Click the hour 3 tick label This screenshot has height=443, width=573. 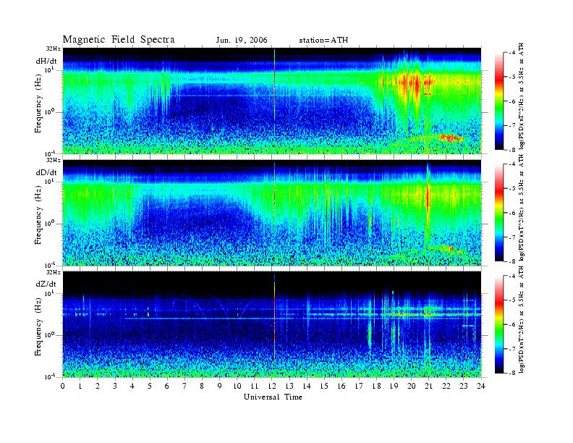point(115,386)
